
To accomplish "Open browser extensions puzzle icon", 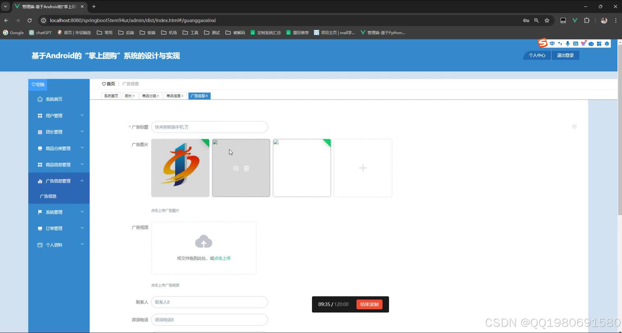I will (x=587, y=20).
